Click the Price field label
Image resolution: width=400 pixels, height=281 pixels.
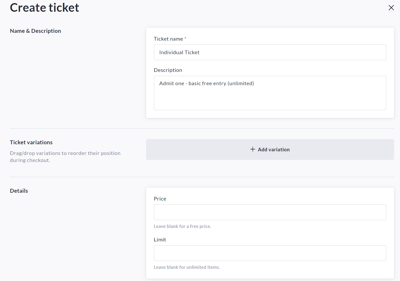pyautogui.click(x=160, y=199)
